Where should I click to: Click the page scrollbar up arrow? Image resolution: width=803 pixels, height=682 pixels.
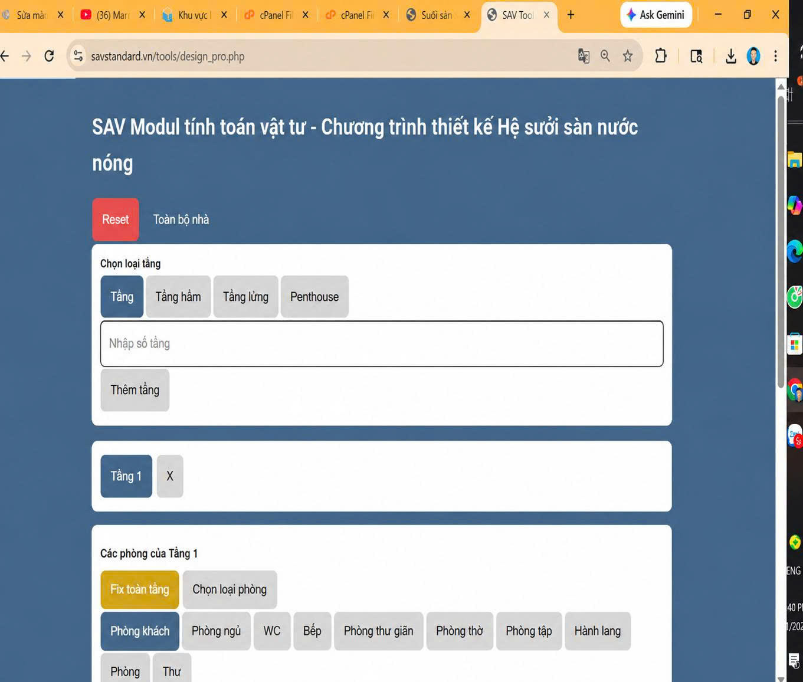[x=781, y=87]
